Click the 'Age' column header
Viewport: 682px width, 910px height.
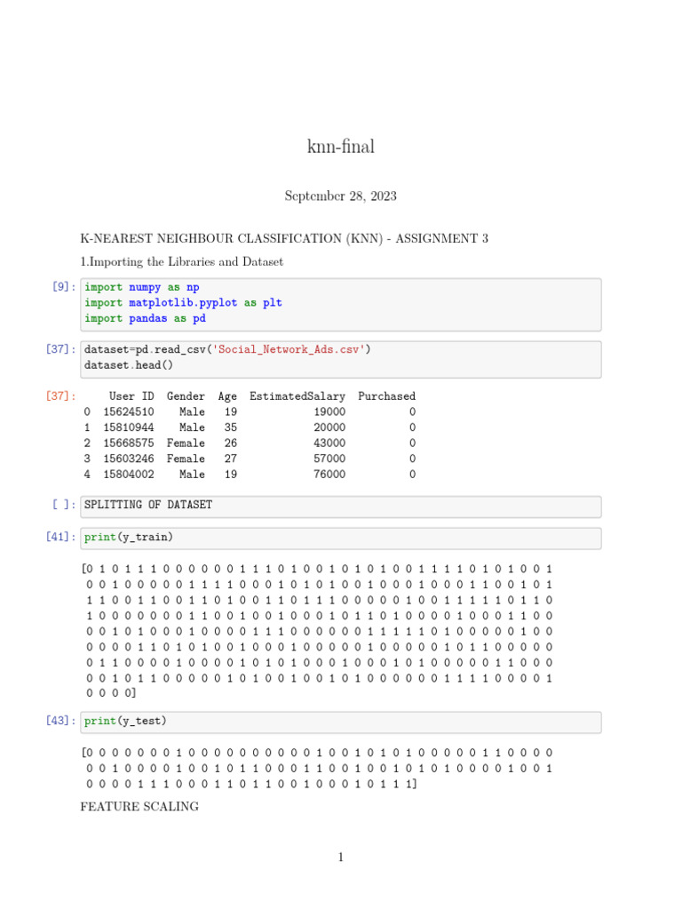[227, 396]
